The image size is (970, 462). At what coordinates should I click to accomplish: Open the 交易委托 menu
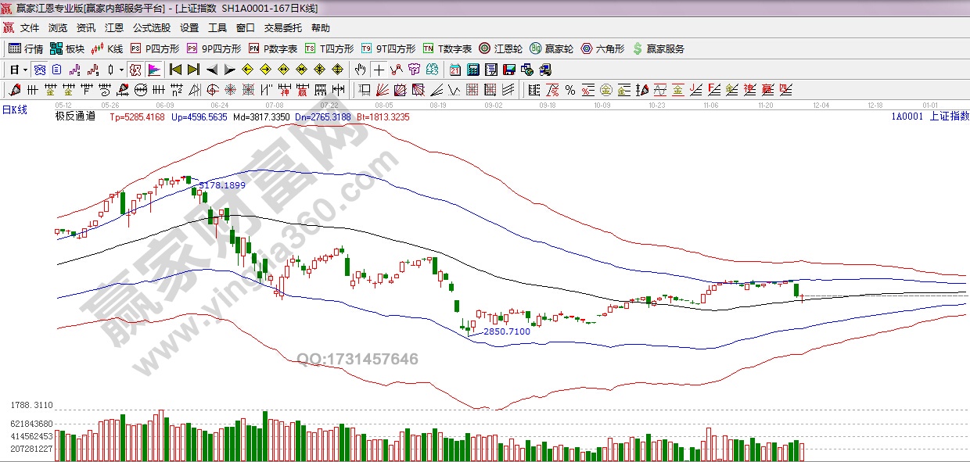tap(282, 27)
